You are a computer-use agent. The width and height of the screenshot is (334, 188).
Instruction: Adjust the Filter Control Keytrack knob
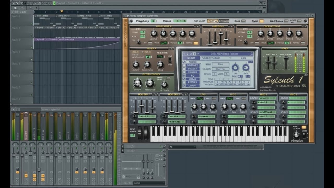pyautogui.click(x=164, y=84)
